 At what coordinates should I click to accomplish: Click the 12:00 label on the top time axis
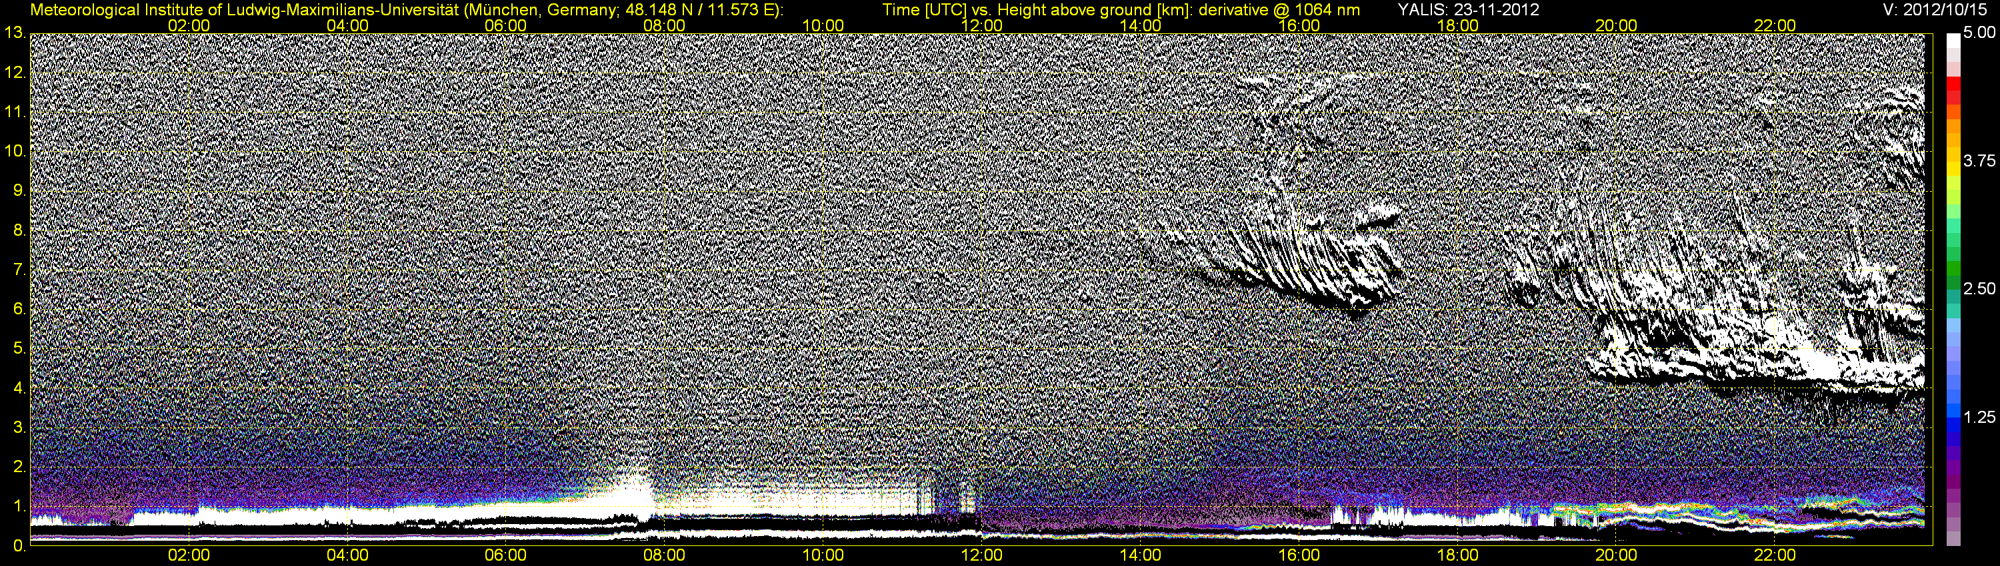pos(981,25)
